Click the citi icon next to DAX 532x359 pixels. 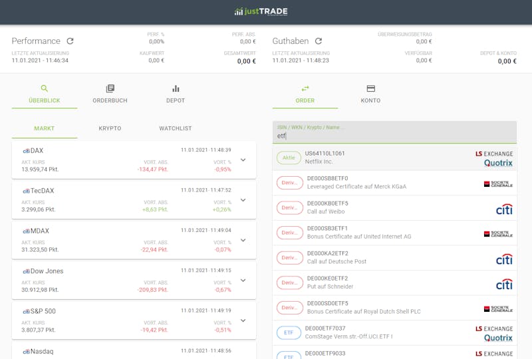(x=26, y=151)
